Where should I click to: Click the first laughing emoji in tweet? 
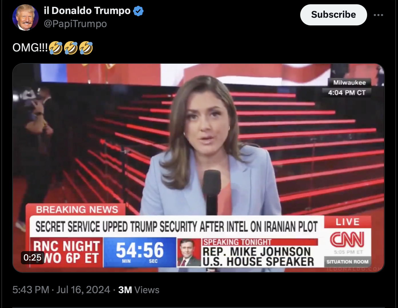click(56, 47)
